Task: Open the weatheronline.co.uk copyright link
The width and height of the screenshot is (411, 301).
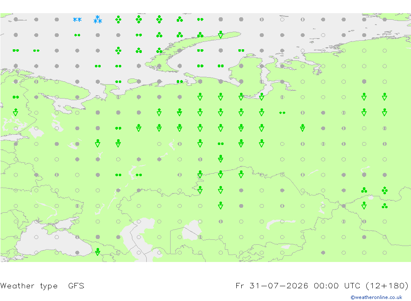Action: 376,297
